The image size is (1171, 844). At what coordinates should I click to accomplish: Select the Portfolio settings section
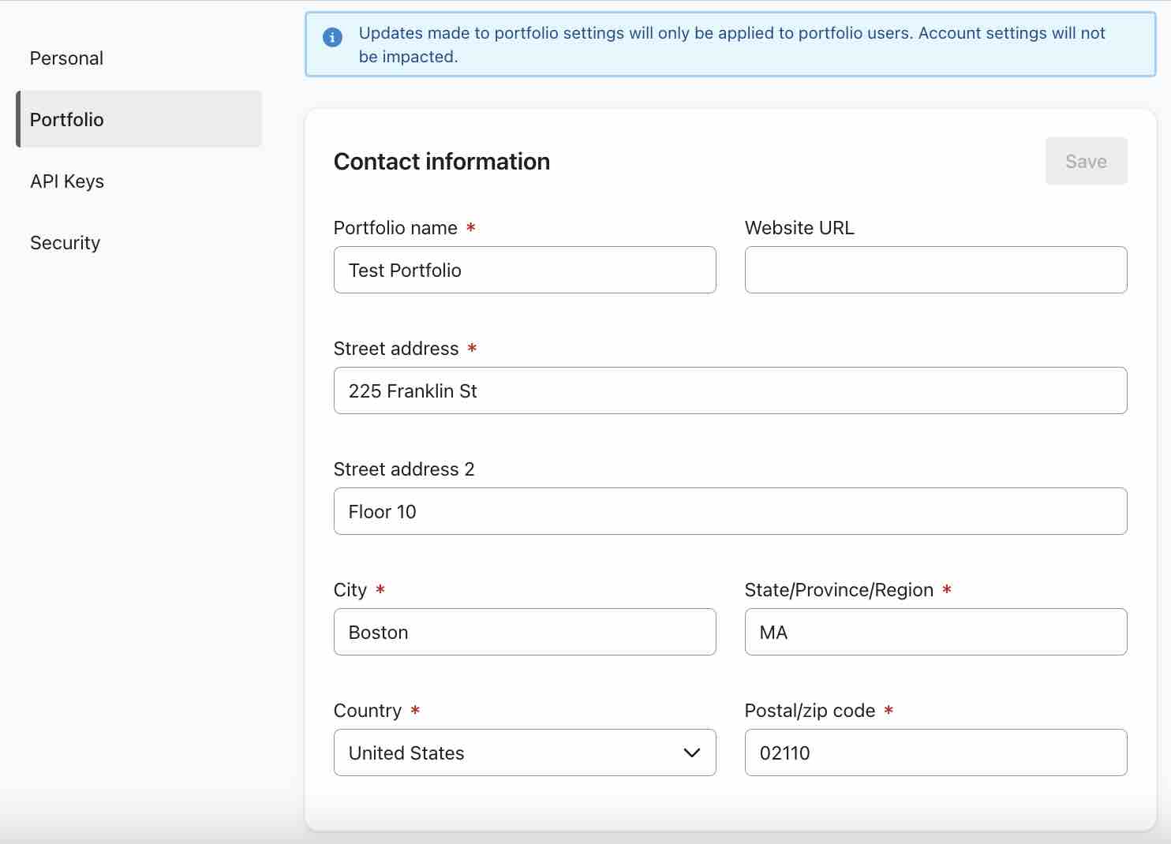(66, 119)
